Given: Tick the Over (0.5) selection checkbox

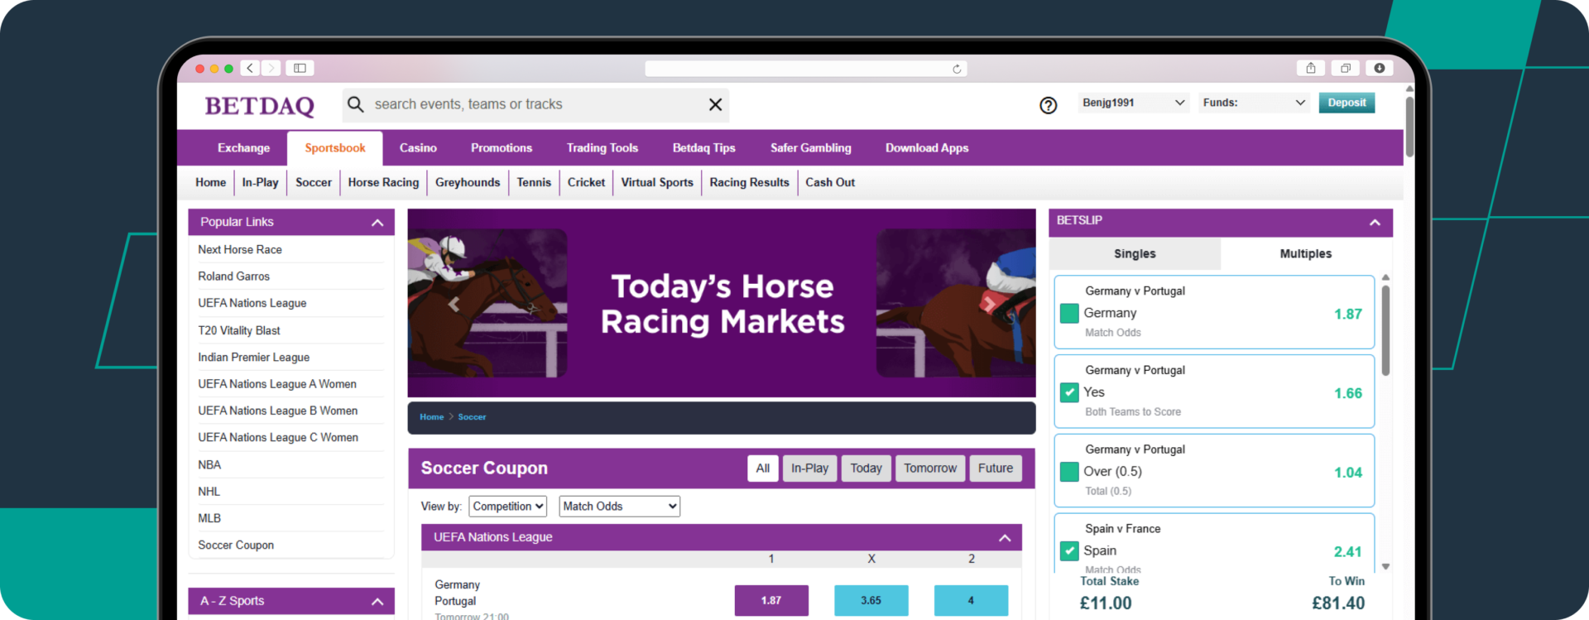Looking at the screenshot, I should 1069,472.
